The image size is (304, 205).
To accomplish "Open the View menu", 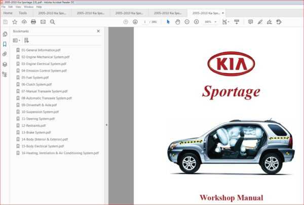I will tap(18, 7).
